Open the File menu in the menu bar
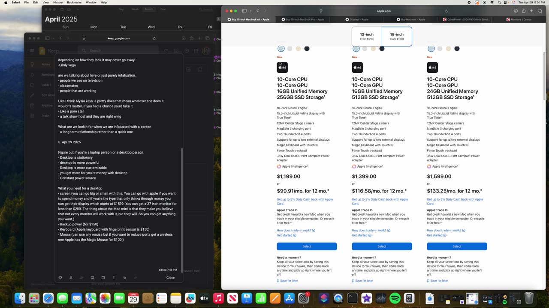 27,3
